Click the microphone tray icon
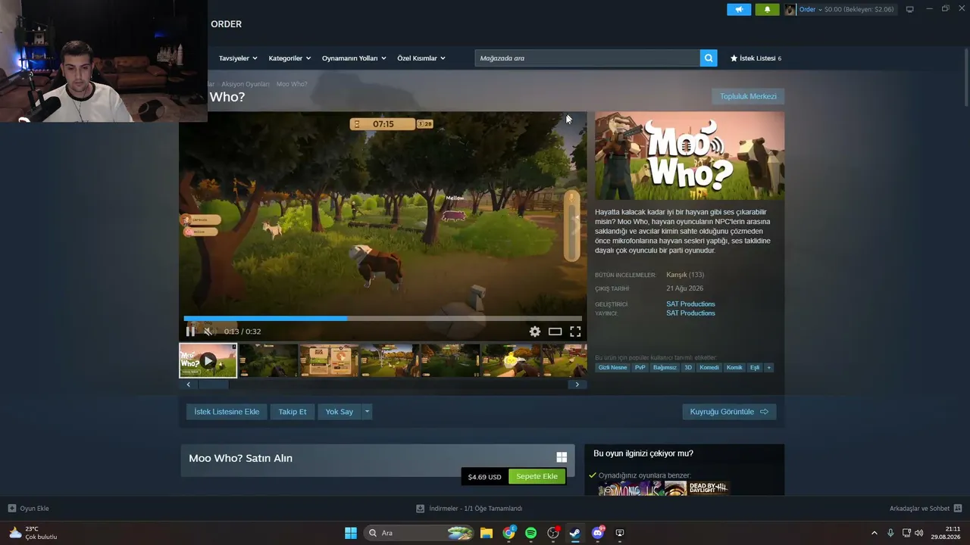Viewport: 970px width, 545px height. (890, 533)
